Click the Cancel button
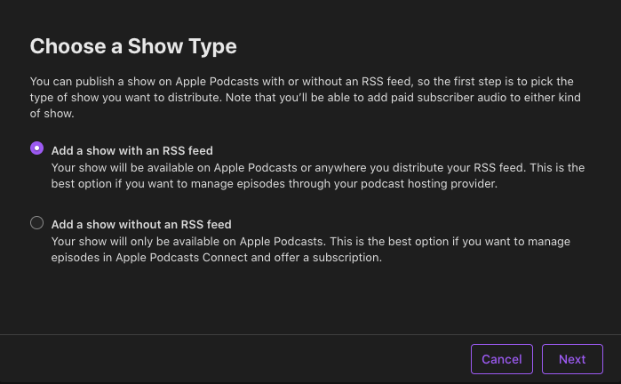Screen dimensions: 621x384 502,359
